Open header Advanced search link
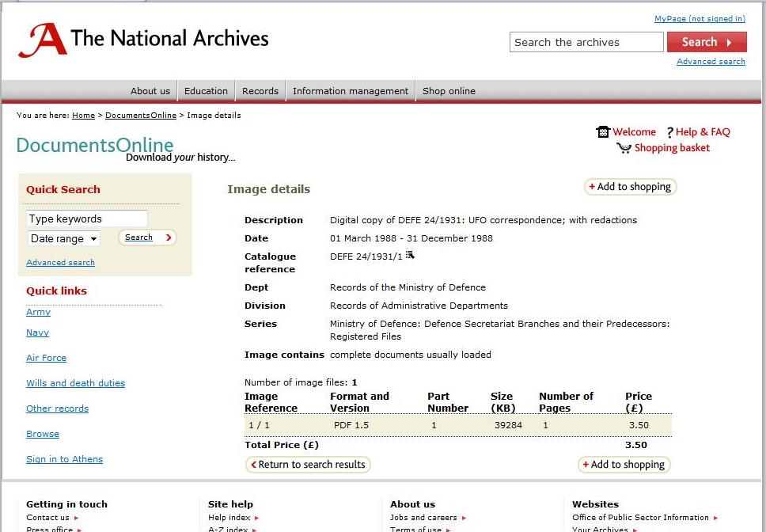Screen dimensions: 766x532 711,62
